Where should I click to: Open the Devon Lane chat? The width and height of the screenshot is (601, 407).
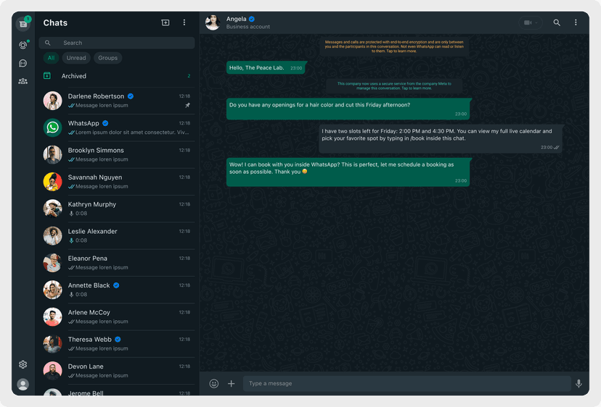pyautogui.click(x=117, y=371)
